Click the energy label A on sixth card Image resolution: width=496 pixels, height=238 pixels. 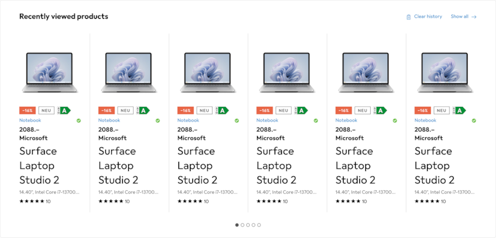(x=459, y=111)
